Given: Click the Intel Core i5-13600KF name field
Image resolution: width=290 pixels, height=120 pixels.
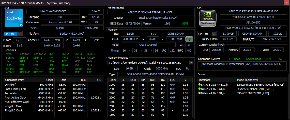Looking at the screenshot, I should coord(53,11).
